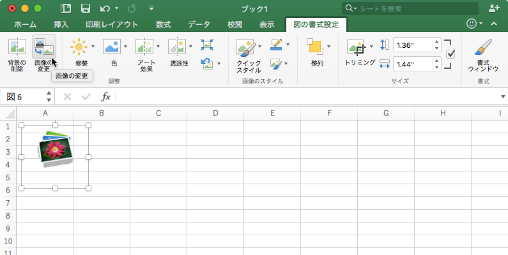This screenshot has width=508, height=255.
Task: Click the Reset Picture icon
Action: (206, 63)
